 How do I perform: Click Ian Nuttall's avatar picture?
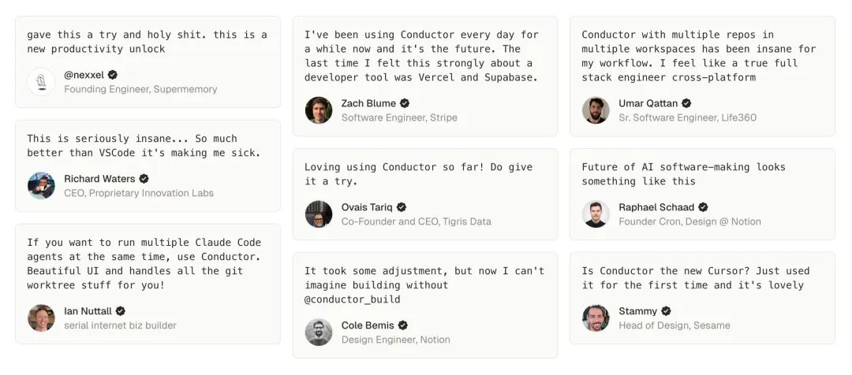(x=41, y=318)
